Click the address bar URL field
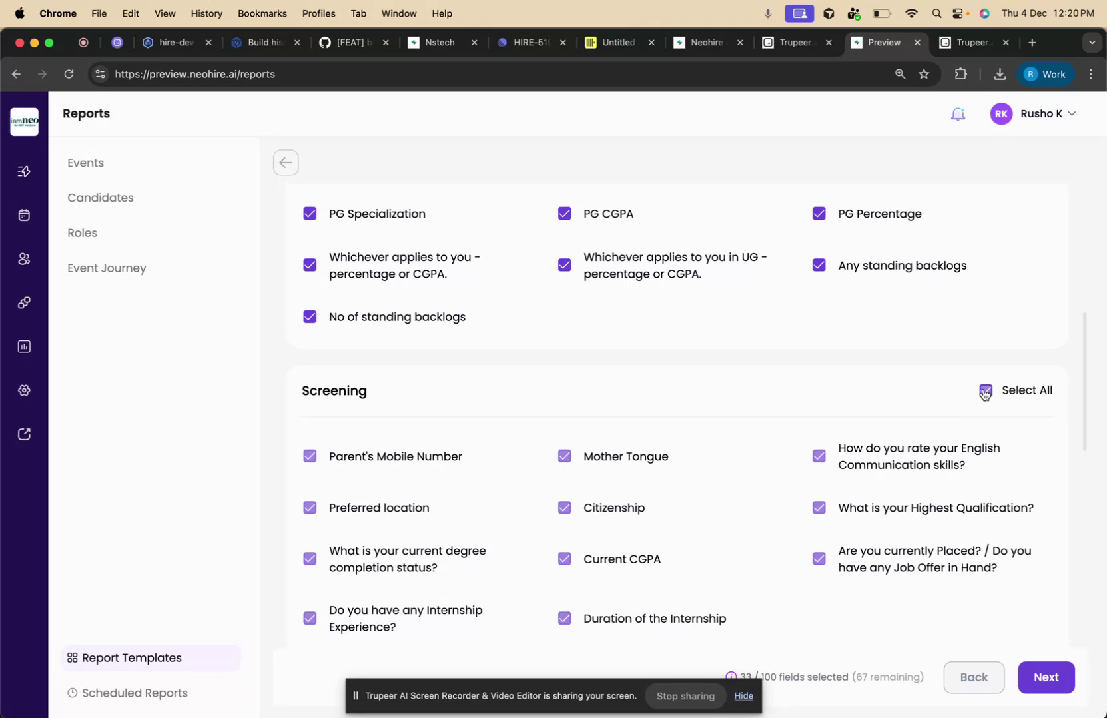The height and width of the screenshot is (718, 1107). (x=194, y=74)
